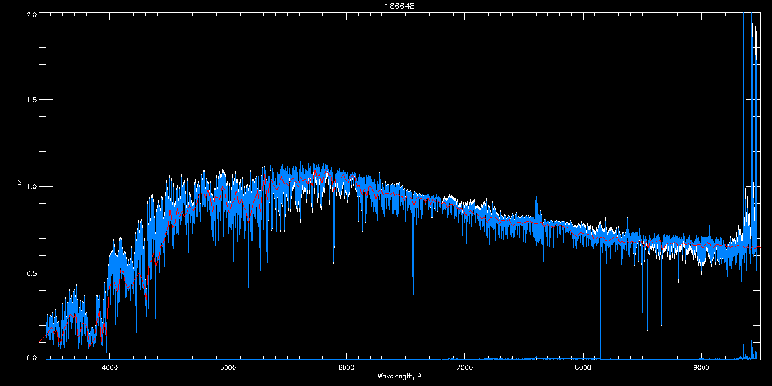Click the 6000 wavelength tick label

[346, 367]
